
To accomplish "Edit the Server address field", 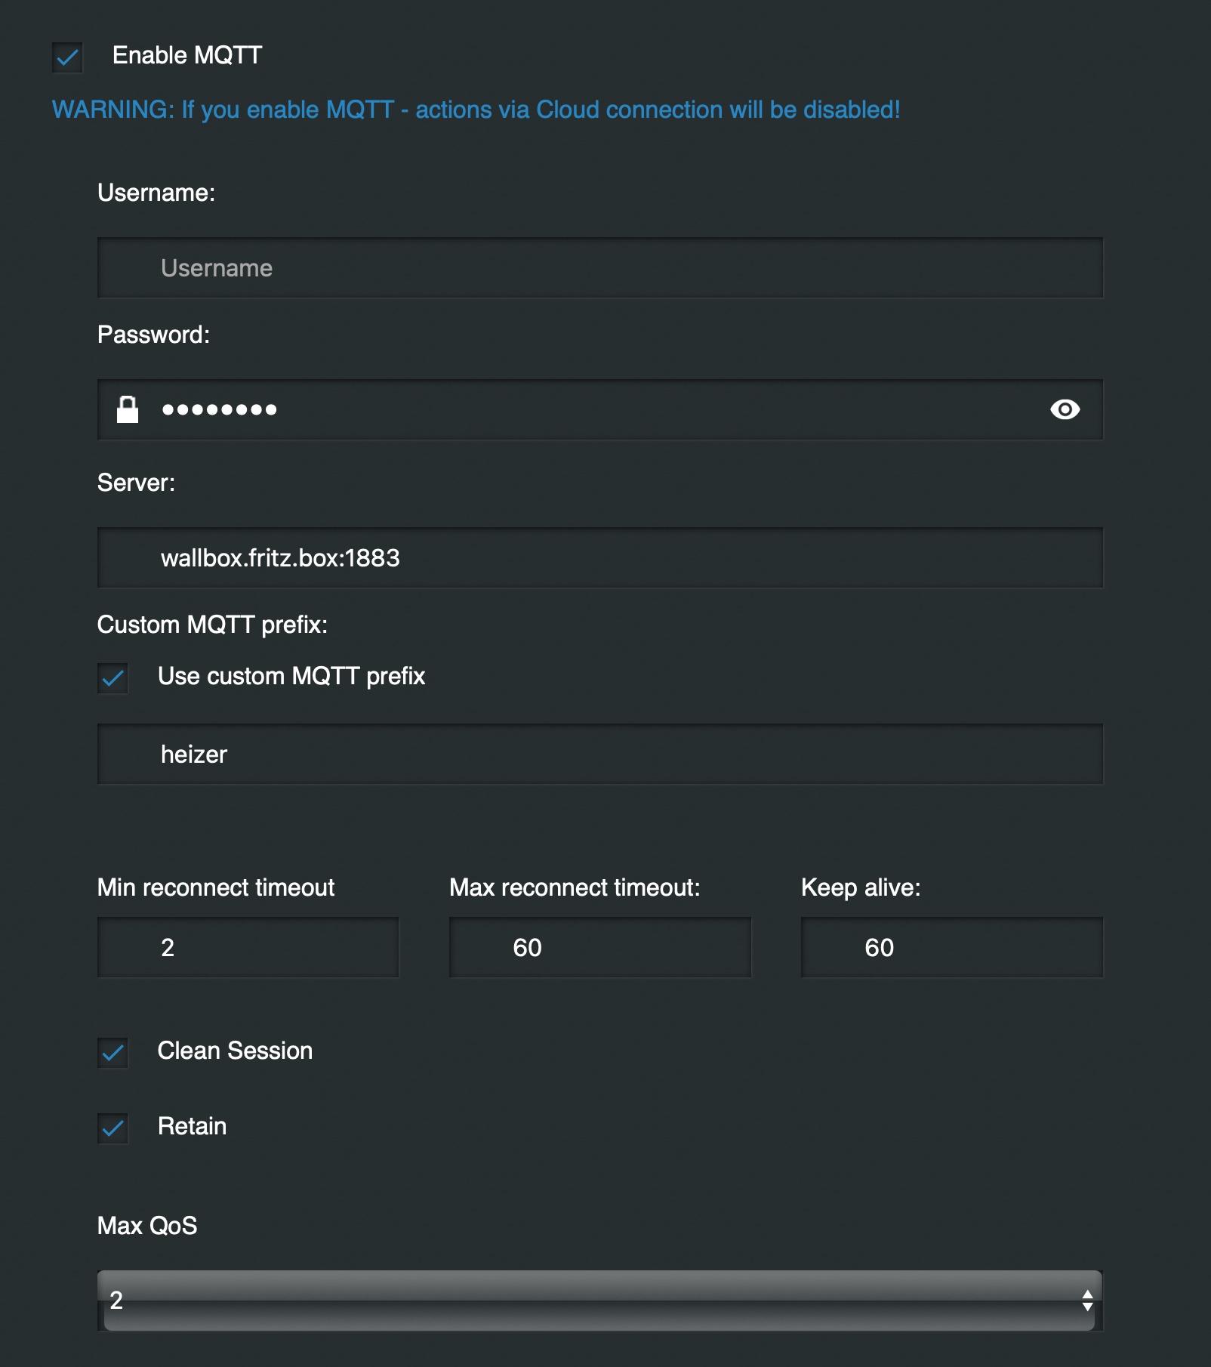I will tap(600, 558).
